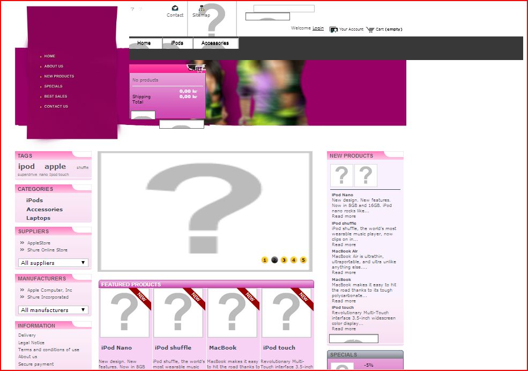Open the Shure Online Store supplier link

(47, 250)
